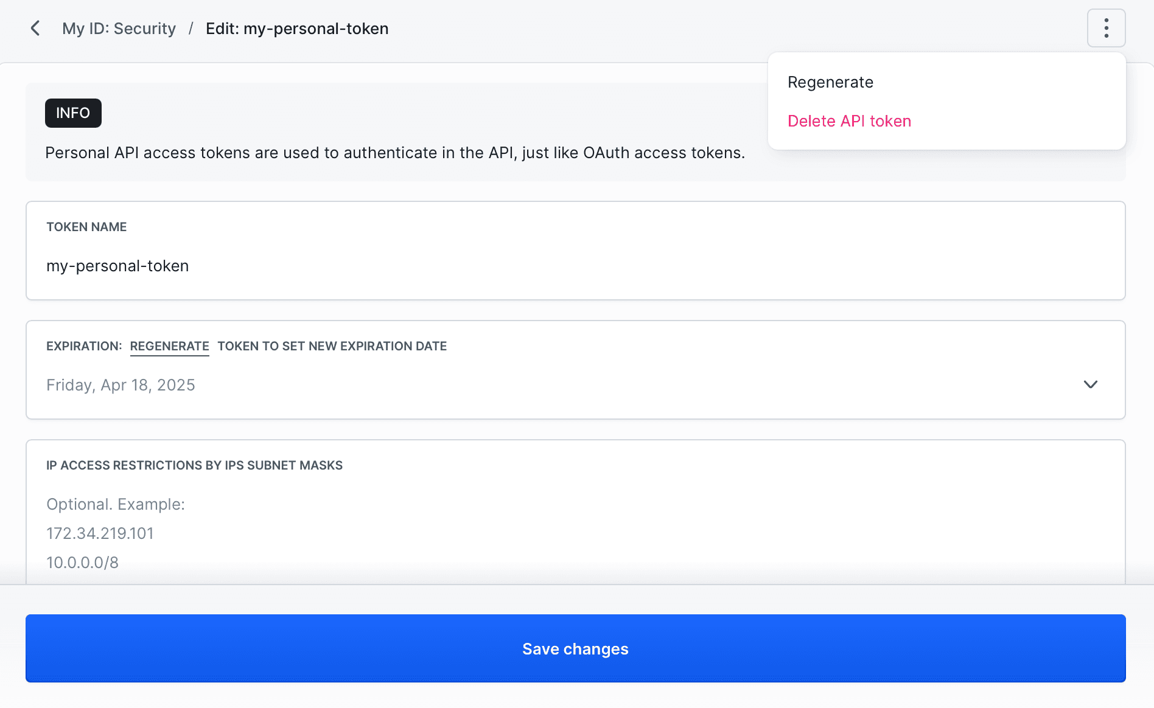Choose "Delete API token" menu entry

849,121
